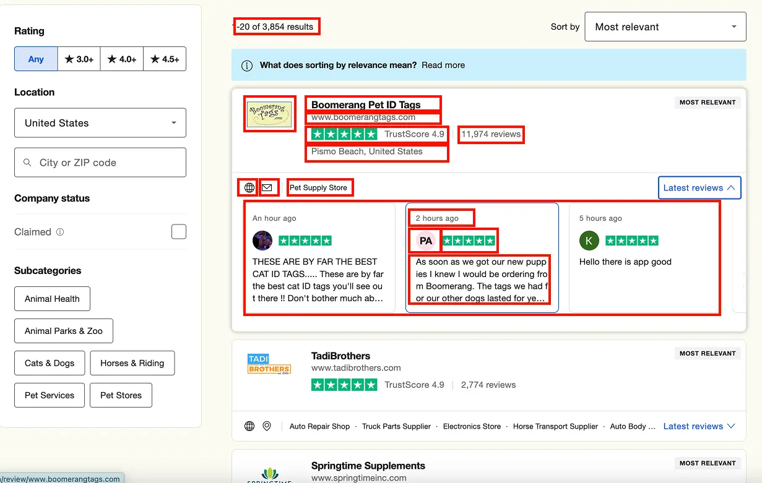
Task: Open the Springtime Supplements title link
Action: (368, 466)
